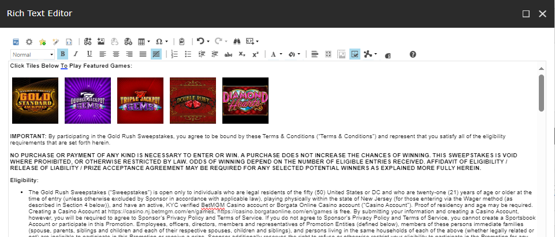Center align the text
This screenshot has height=237, width=555.
coord(116,54)
